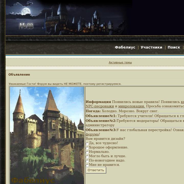Open the Поиск search page
The width and height of the screenshot is (184, 184).
(x=174, y=47)
